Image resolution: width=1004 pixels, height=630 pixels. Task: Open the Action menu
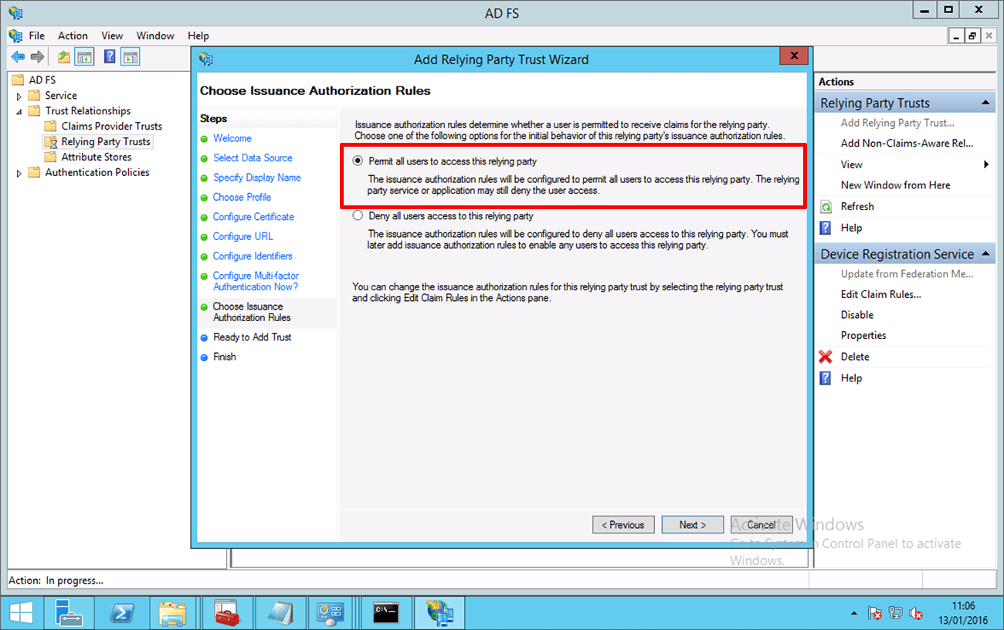tap(73, 36)
